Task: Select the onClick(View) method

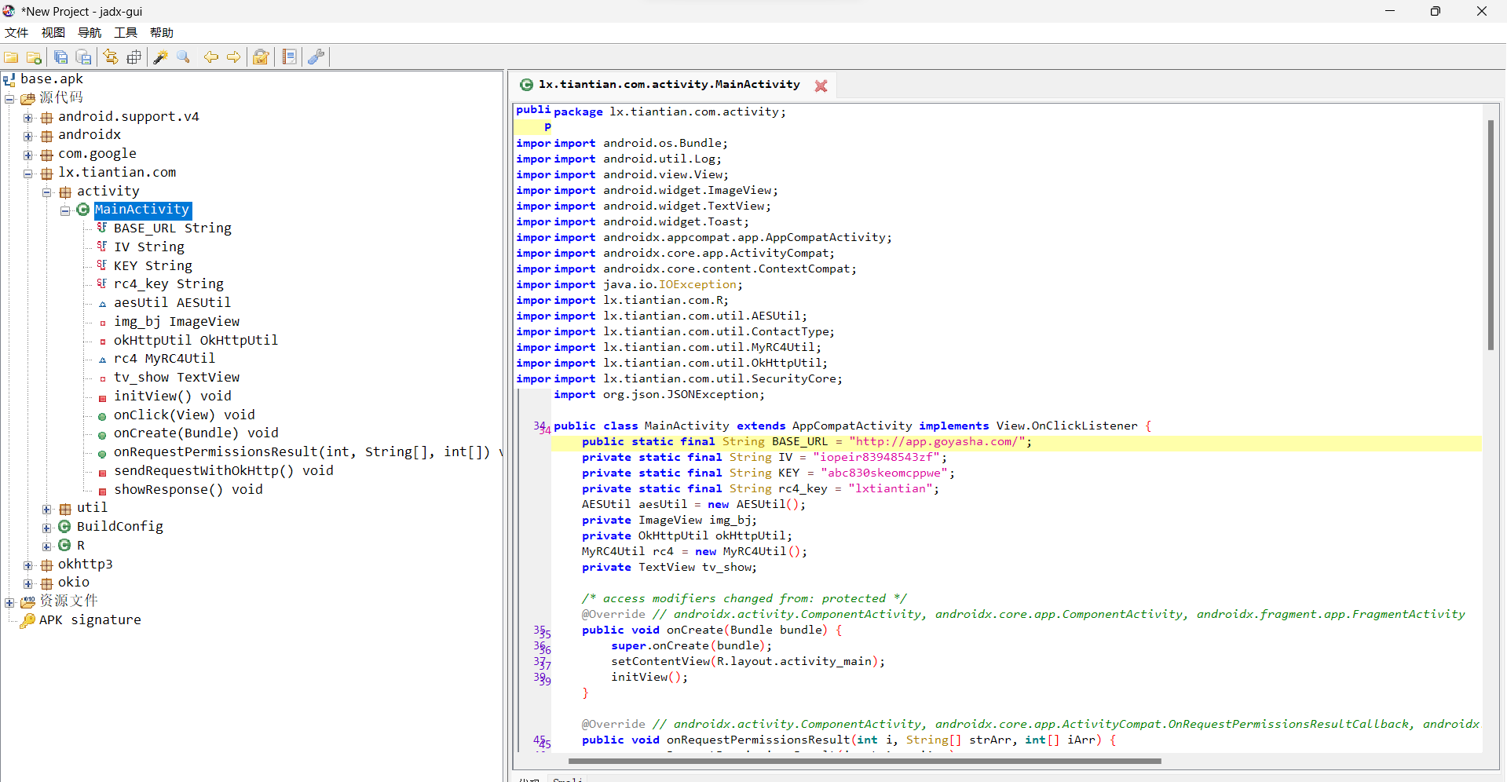Action: (185, 415)
